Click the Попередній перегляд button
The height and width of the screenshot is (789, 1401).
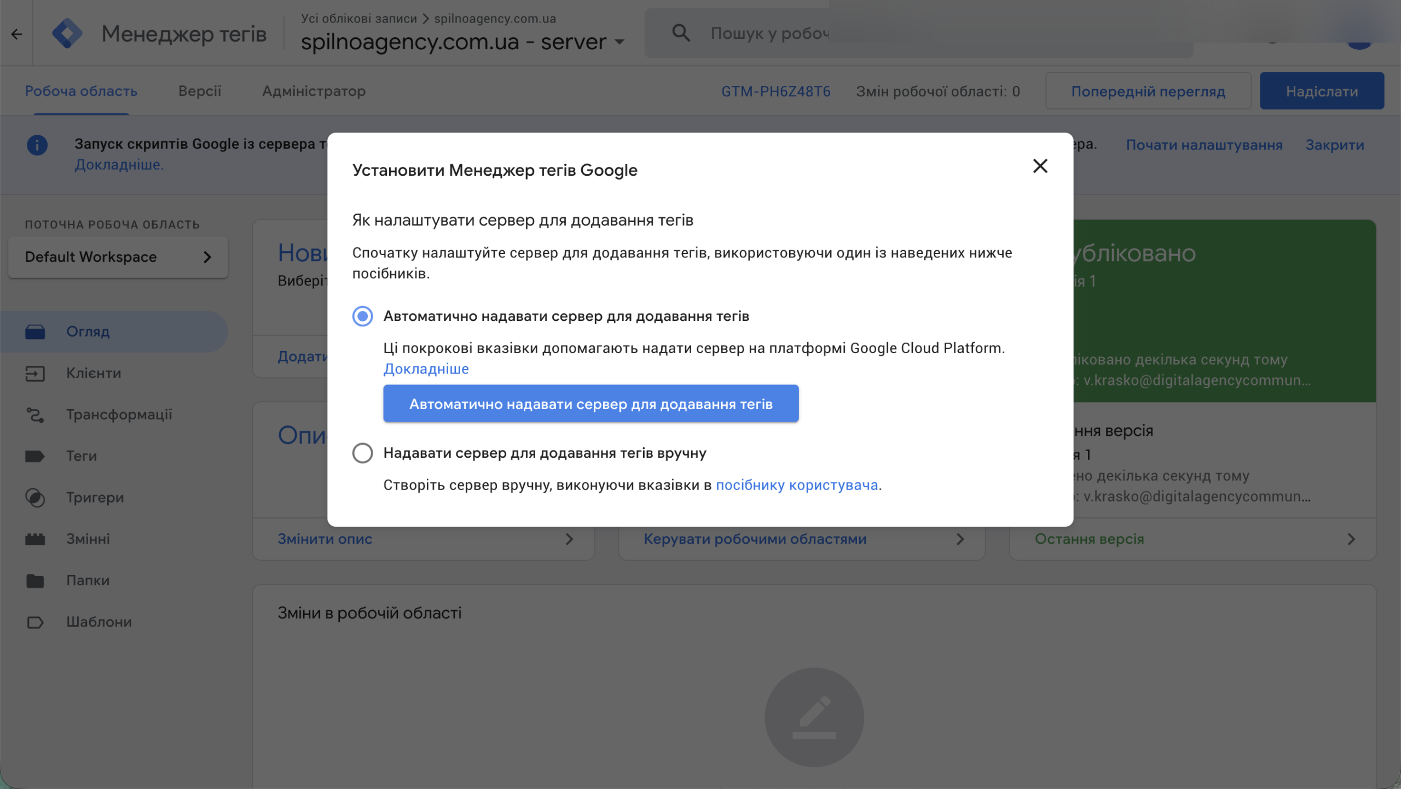pos(1148,91)
